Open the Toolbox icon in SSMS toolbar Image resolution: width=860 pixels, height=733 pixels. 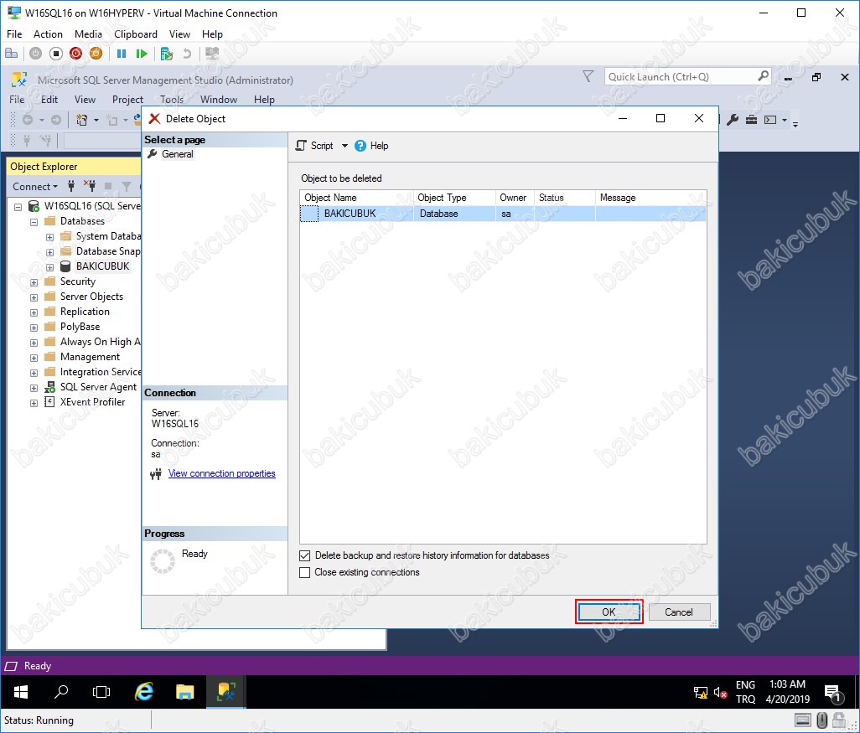[751, 120]
